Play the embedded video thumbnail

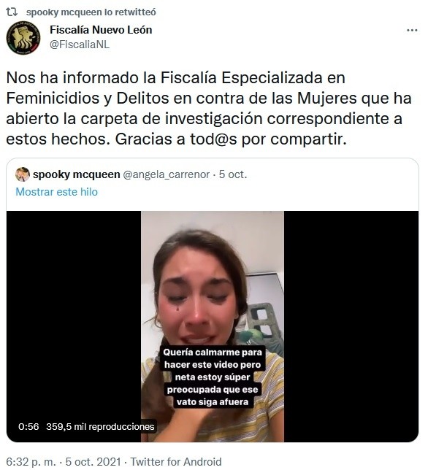[x=213, y=326]
